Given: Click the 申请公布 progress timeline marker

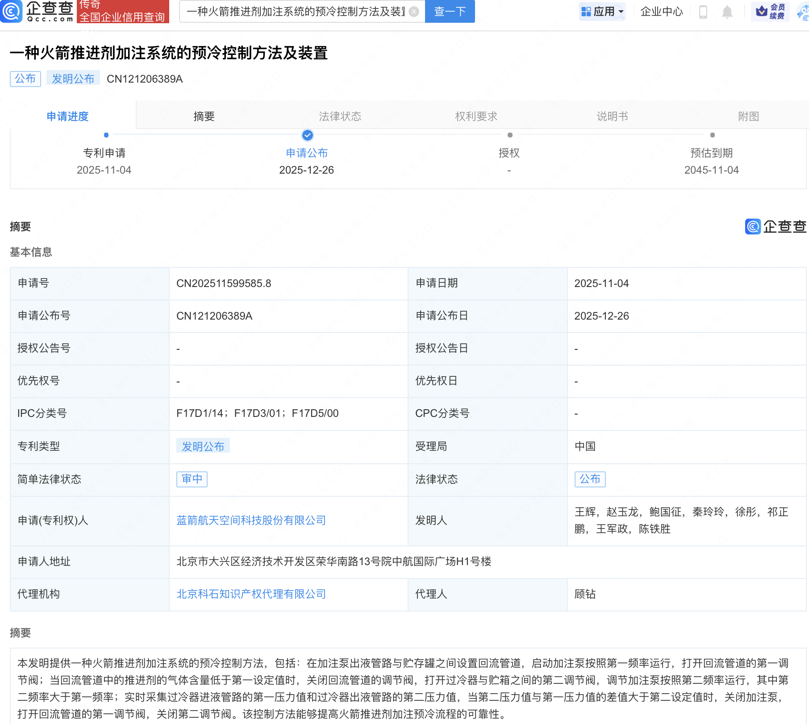Looking at the screenshot, I should pos(307,135).
